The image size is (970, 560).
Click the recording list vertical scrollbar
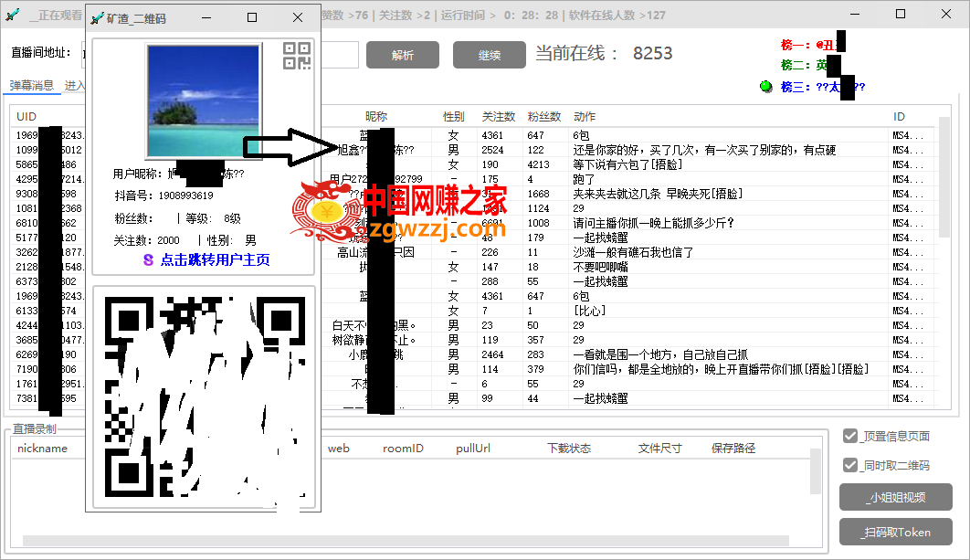pyautogui.click(x=816, y=471)
